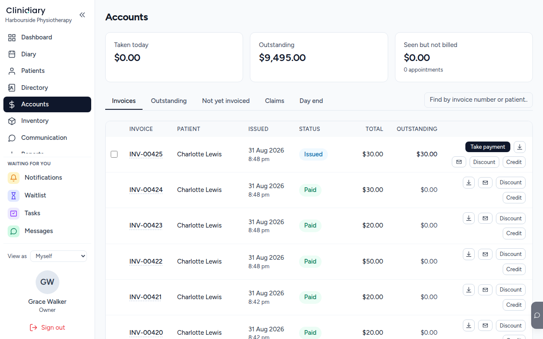This screenshot has height=339, width=543.
Task: Click Take payment for INV-00425
Action: click(488, 147)
